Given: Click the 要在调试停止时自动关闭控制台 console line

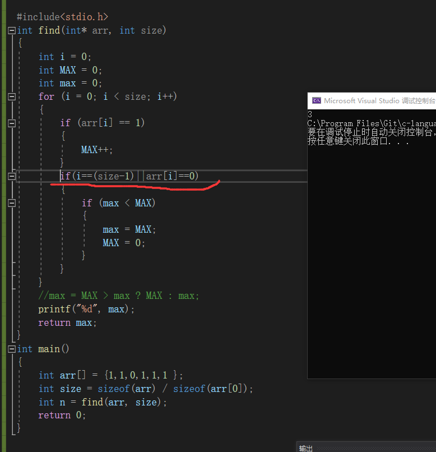Looking at the screenshot, I should 372,132.
